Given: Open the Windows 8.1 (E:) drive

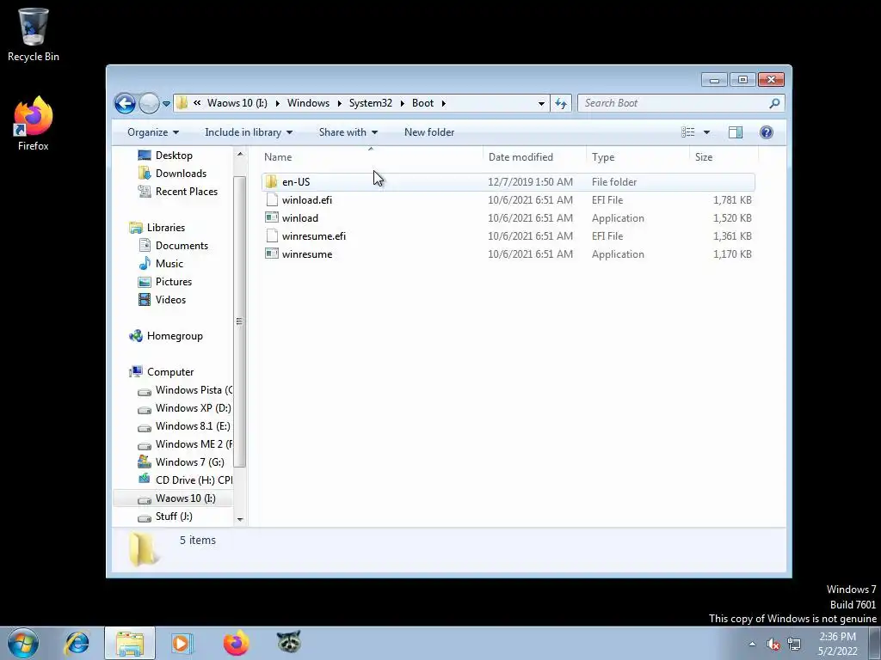Looking at the screenshot, I should click(184, 426).
